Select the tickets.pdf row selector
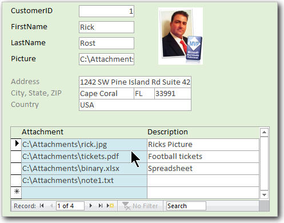The height and width of the screenshot is (223, 284). (x=16, y=157)
